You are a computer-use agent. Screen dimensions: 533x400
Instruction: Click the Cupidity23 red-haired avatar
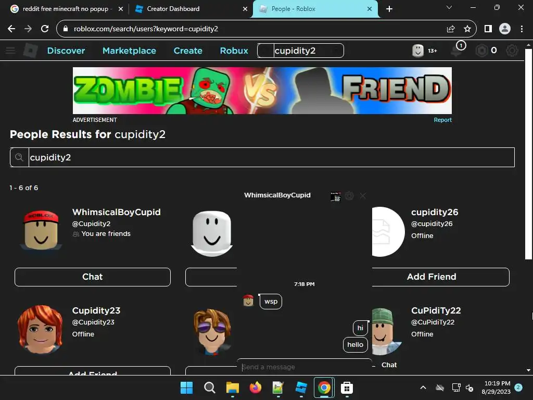[x=40, y=329]
